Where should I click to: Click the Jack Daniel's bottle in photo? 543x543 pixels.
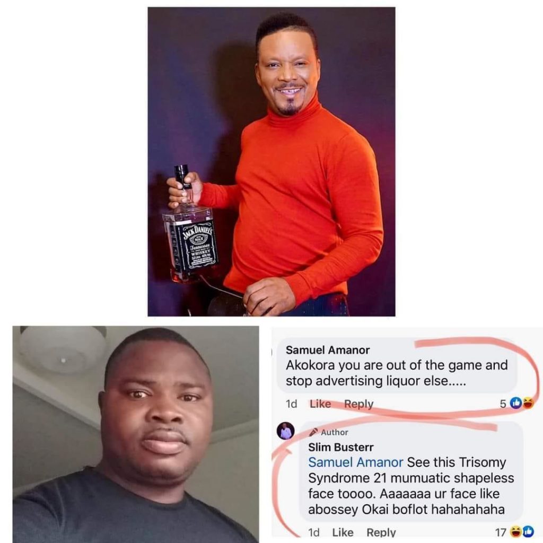click(190, 230)
